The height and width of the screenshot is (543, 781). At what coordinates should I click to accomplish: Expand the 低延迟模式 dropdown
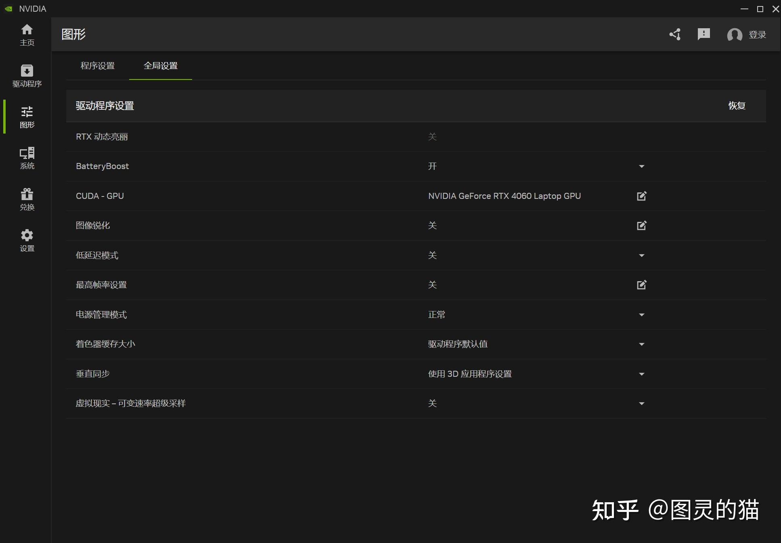pos(641,255)
